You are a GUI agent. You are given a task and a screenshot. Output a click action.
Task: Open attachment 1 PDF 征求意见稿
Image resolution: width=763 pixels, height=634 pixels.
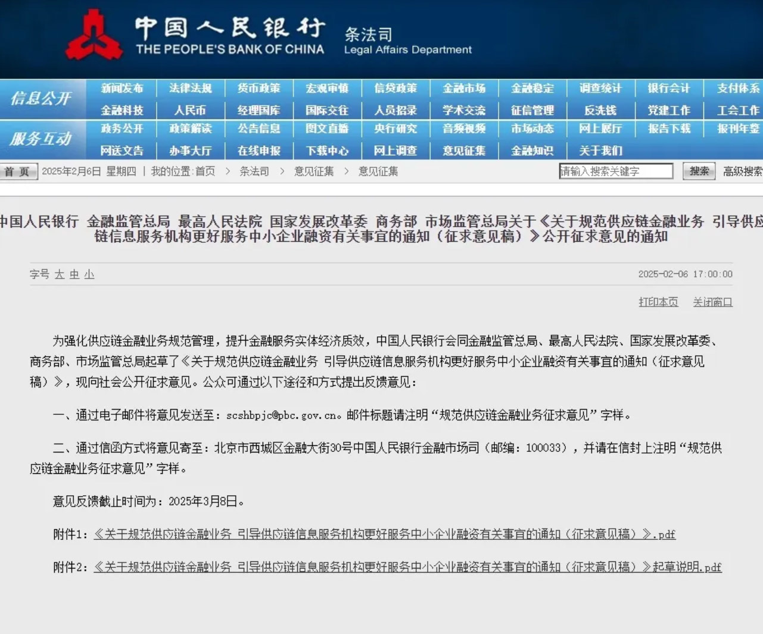pos(384,534)
